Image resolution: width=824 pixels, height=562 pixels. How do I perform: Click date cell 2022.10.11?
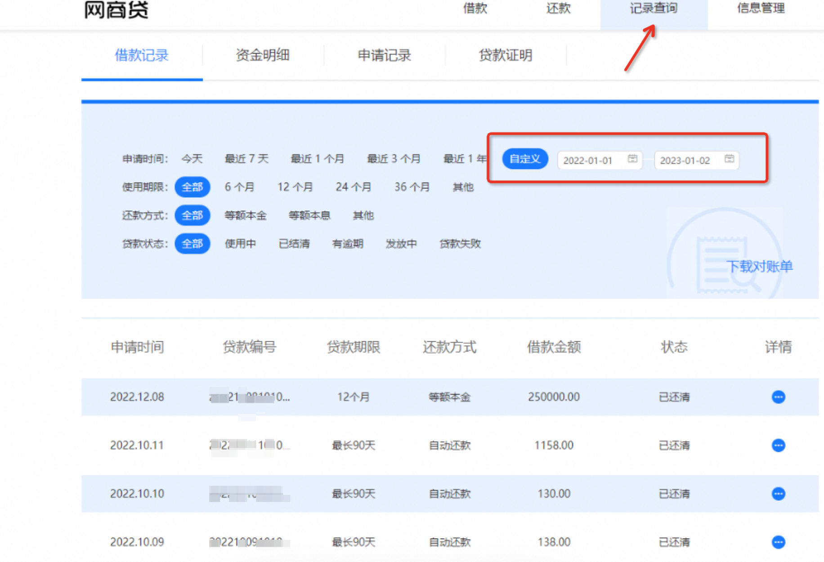pos(137,445)
